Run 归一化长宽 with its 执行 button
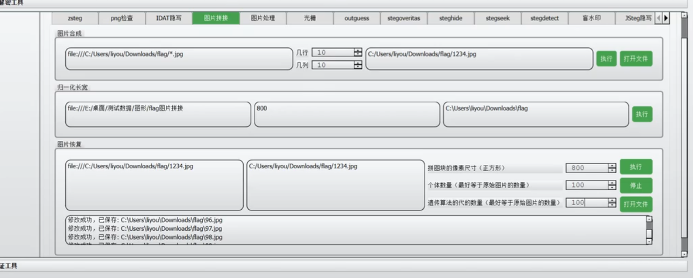693x278 pixels. pos(642,114)
